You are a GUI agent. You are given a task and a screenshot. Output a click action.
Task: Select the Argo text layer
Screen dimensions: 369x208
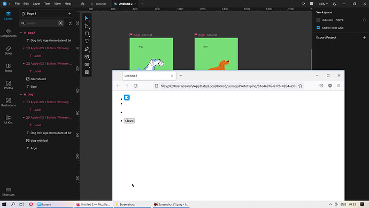click(x=34, y=149)
